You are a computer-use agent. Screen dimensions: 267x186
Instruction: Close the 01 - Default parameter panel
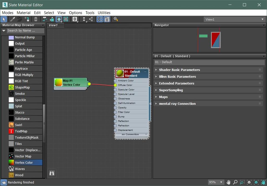pos(264,56)
